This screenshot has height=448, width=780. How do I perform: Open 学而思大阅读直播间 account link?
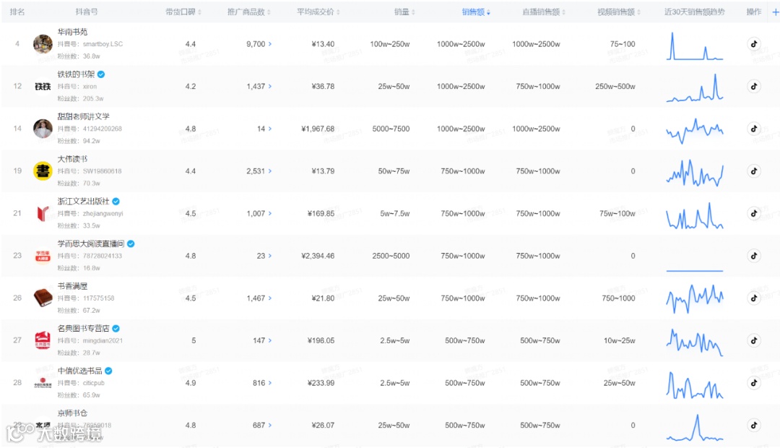coord(90,244)
